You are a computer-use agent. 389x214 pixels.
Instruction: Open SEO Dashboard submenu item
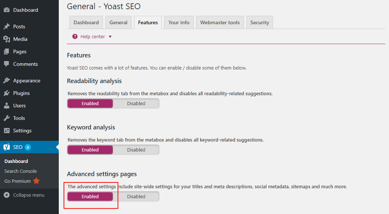[x=16, y=161]
